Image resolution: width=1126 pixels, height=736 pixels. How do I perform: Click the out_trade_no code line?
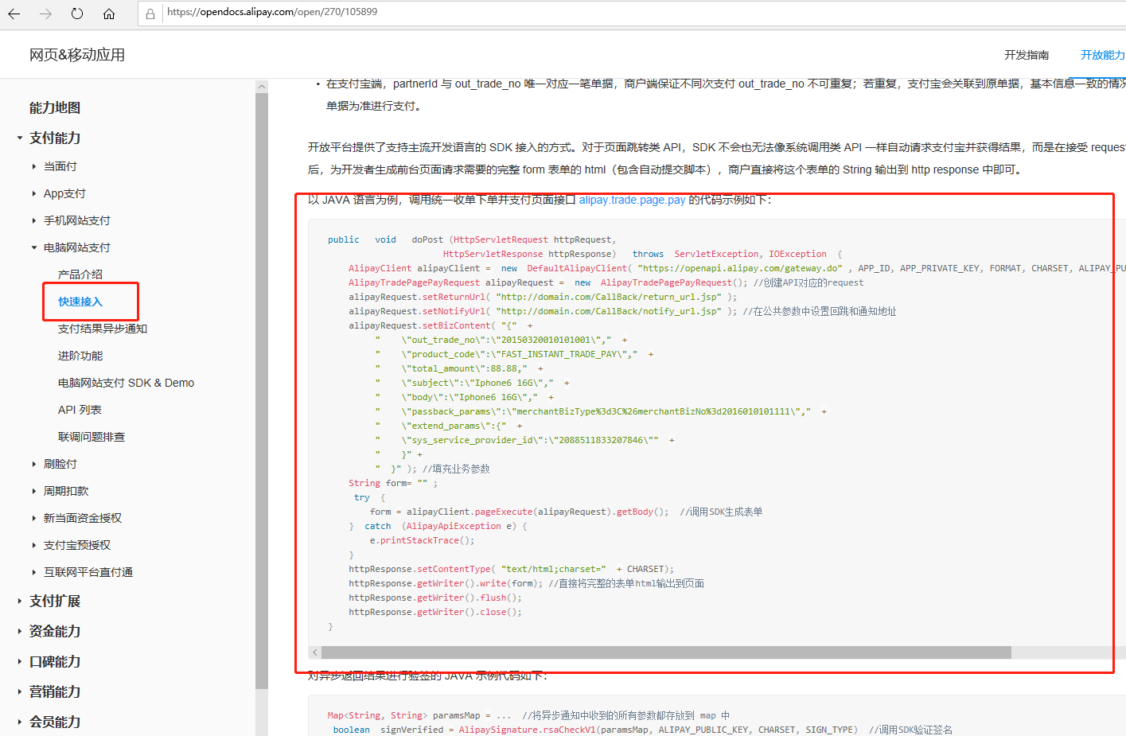(x=501, y=340)
